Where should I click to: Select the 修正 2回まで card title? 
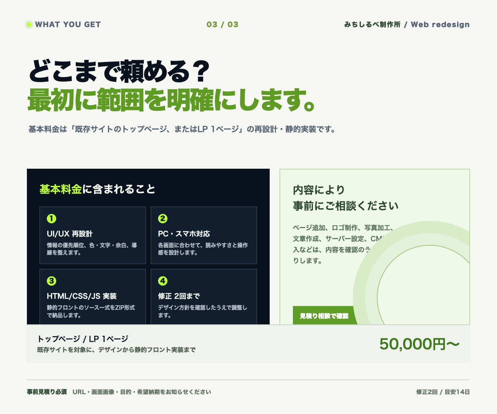pyautogui.click(x=179, y=296)
